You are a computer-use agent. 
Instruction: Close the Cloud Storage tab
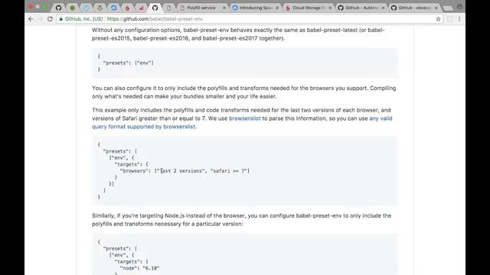(x=330, y=8)
